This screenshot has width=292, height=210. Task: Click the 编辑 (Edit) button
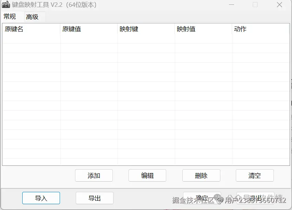[x=147, y=175]
